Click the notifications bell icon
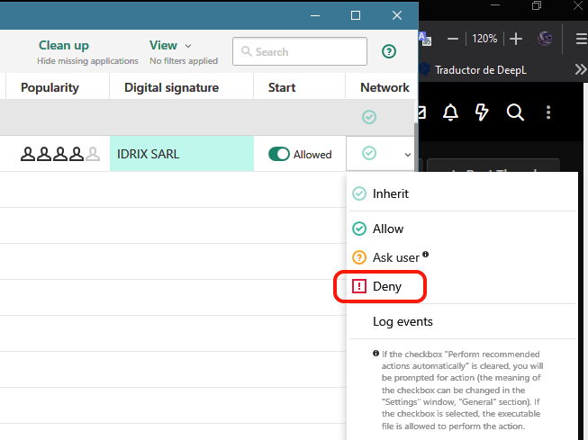 pos(450,112)
